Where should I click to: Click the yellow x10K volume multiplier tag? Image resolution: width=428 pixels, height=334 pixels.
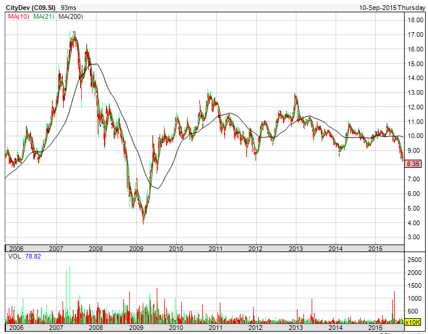(x=413, y=321)
